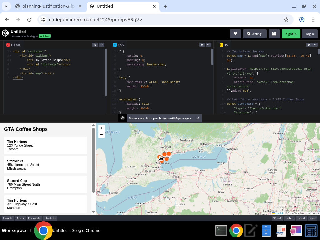The height and width of the screenshot is (240, 320).
Task: Expand the HTML panel dropdown arrow
Action: pos(102,45)
